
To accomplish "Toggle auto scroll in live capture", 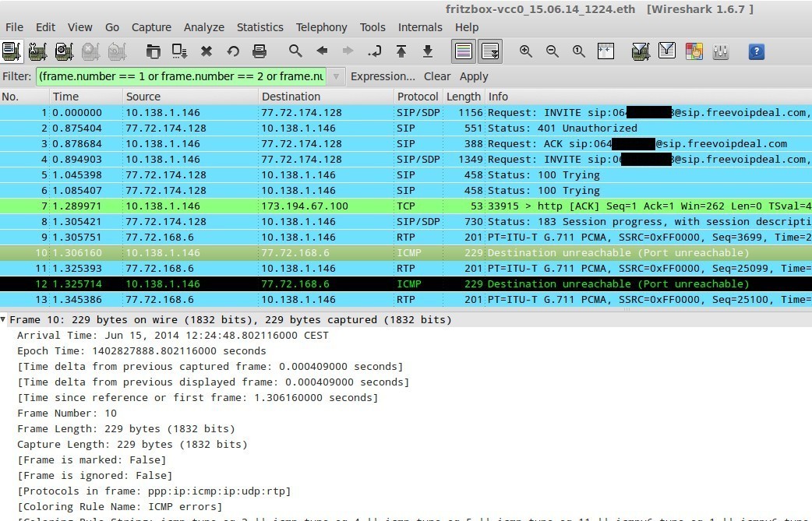I will [x=490, y=51].
